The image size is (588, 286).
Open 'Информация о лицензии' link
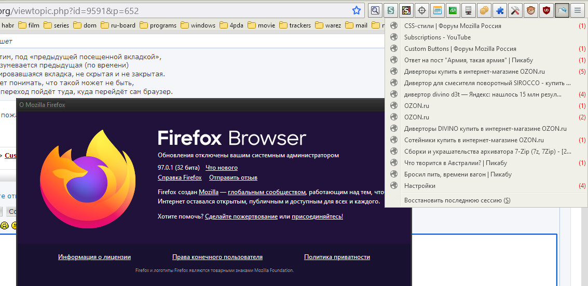pyautogui.click(x=94, y=257)
